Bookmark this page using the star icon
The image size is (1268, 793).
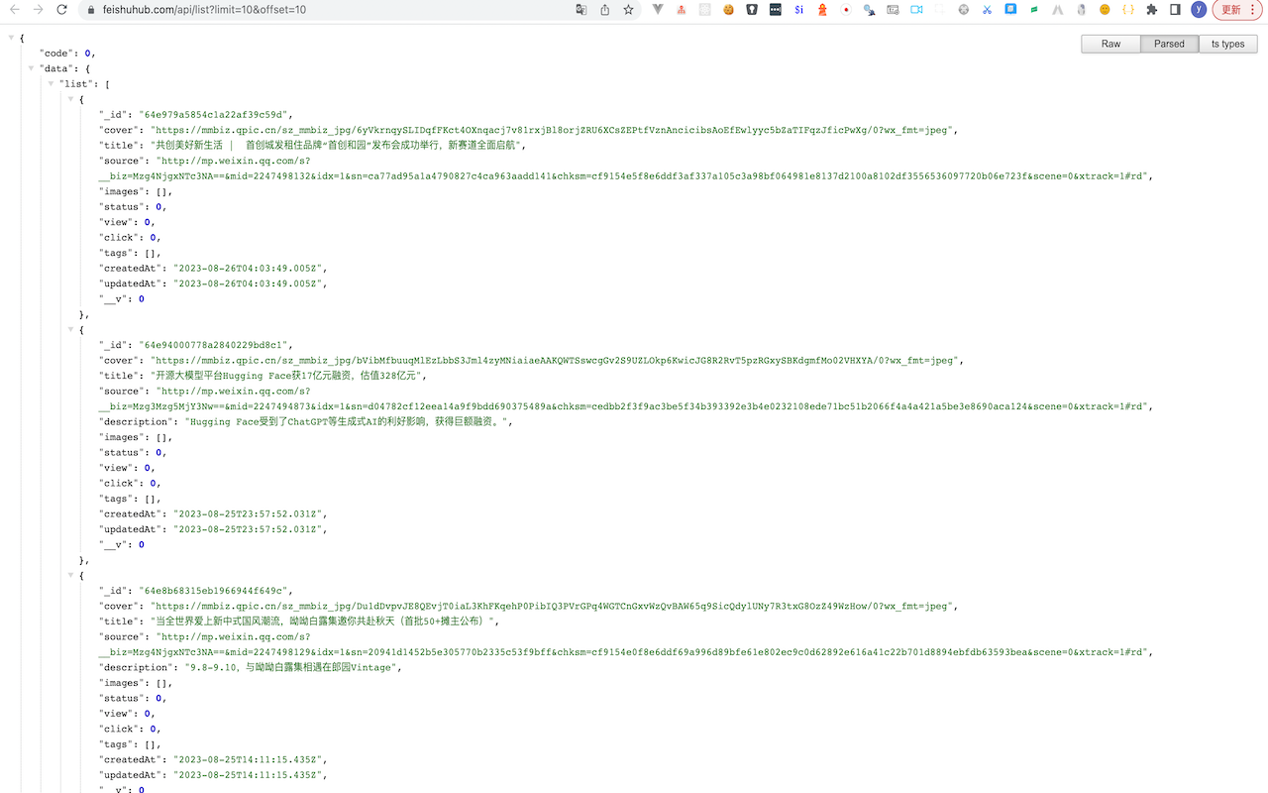coord(627,9)
